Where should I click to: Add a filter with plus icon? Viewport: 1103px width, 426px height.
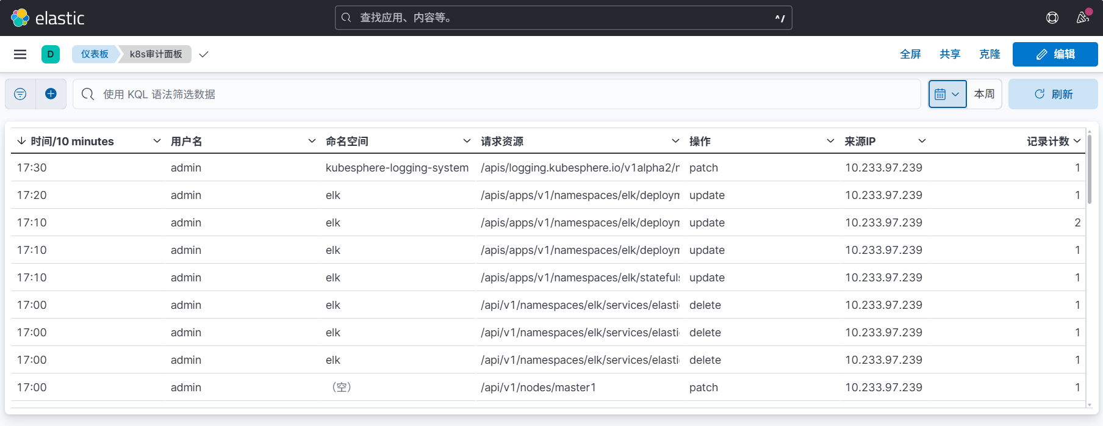pyautogui.click(x=51, y=94)
